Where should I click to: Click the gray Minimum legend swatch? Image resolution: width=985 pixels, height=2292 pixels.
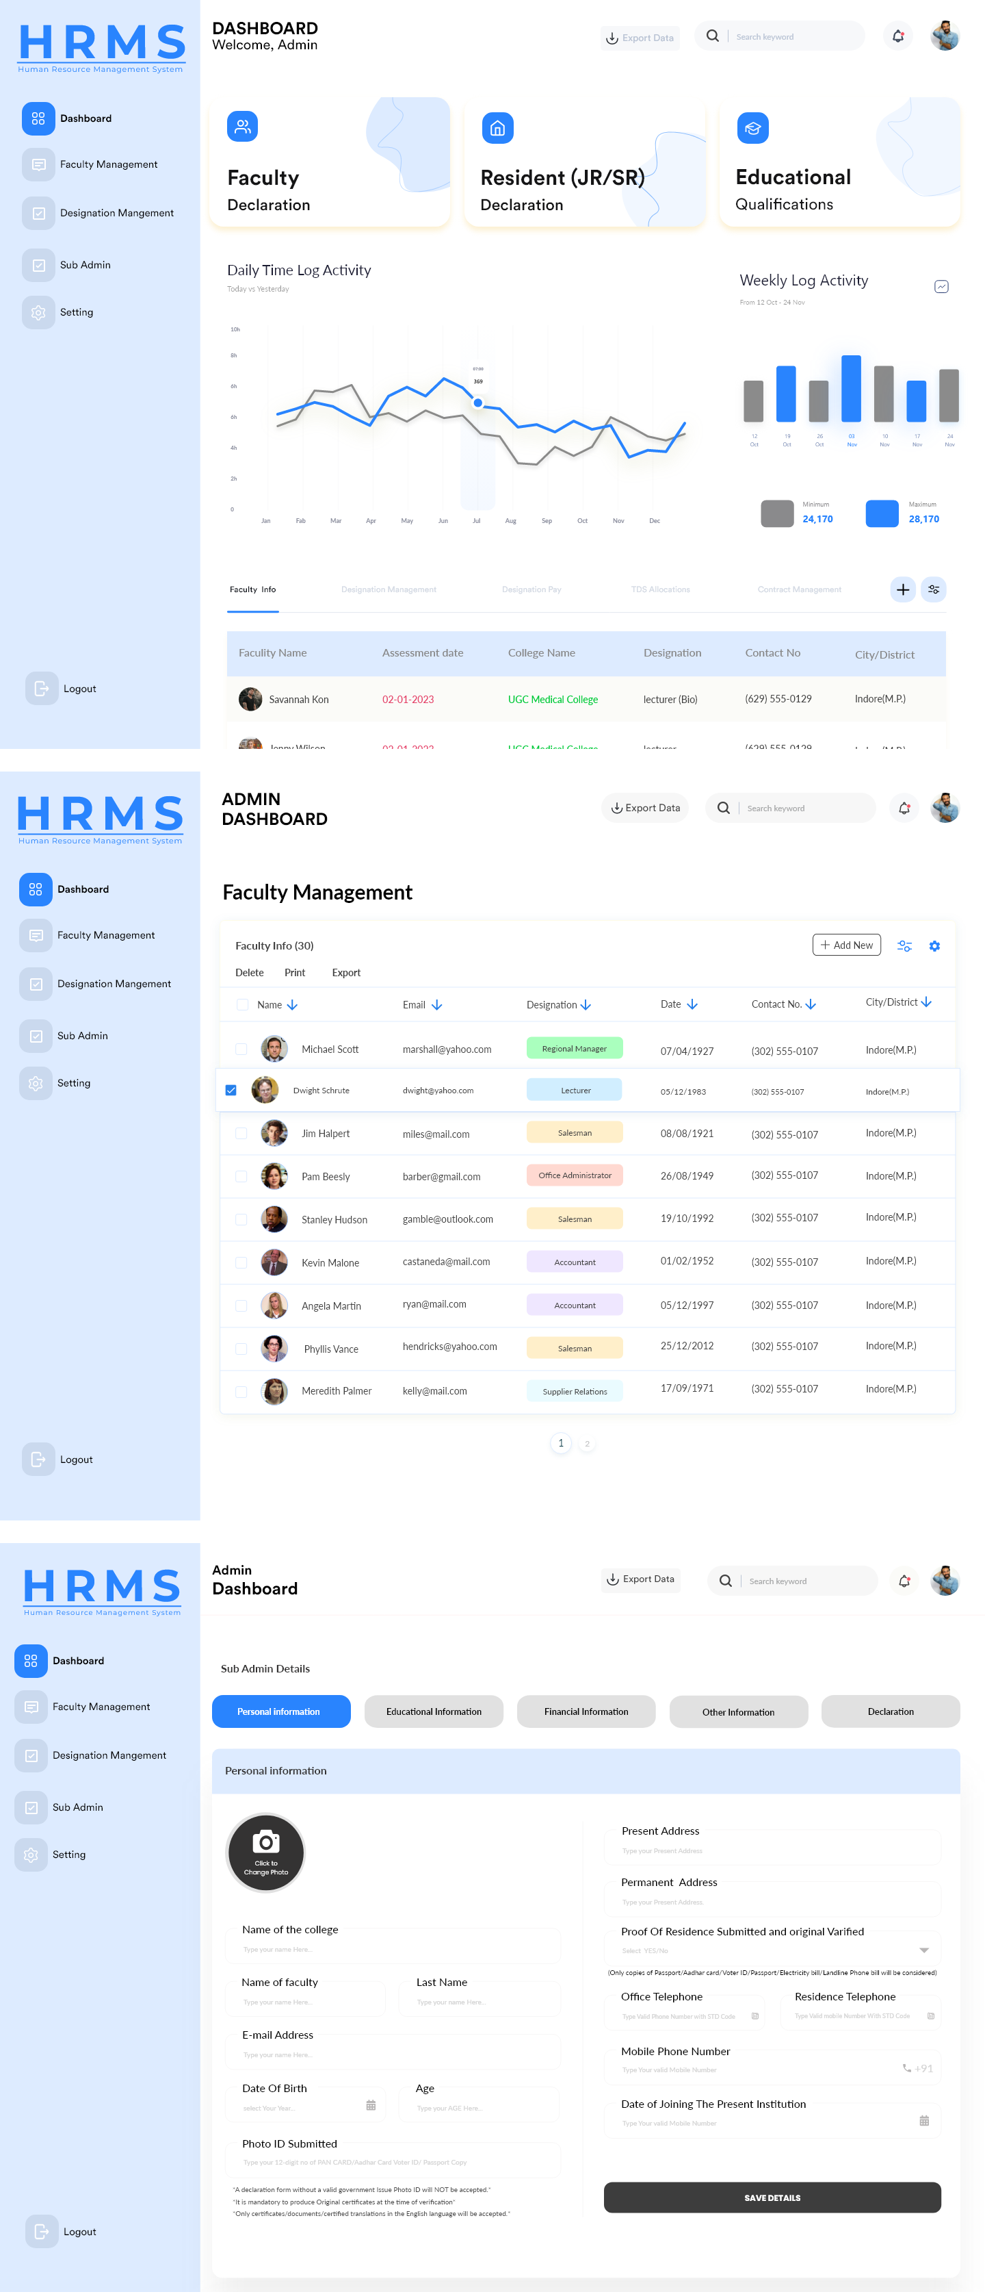point(776,513)
